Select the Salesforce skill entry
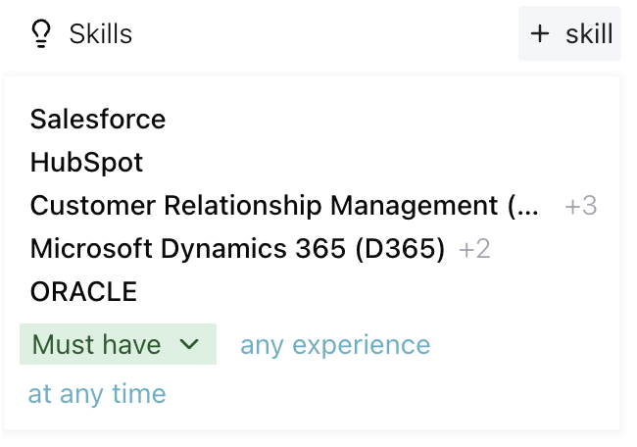This screenshot has height=447, width=637. [x=98, y=120]
